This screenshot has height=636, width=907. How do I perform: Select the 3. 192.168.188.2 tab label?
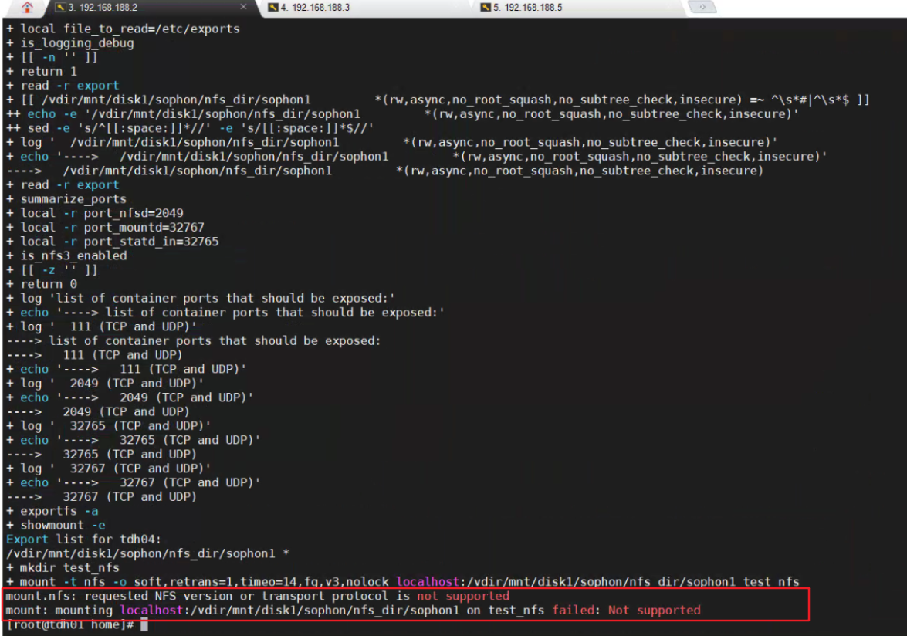pos(103,8)
